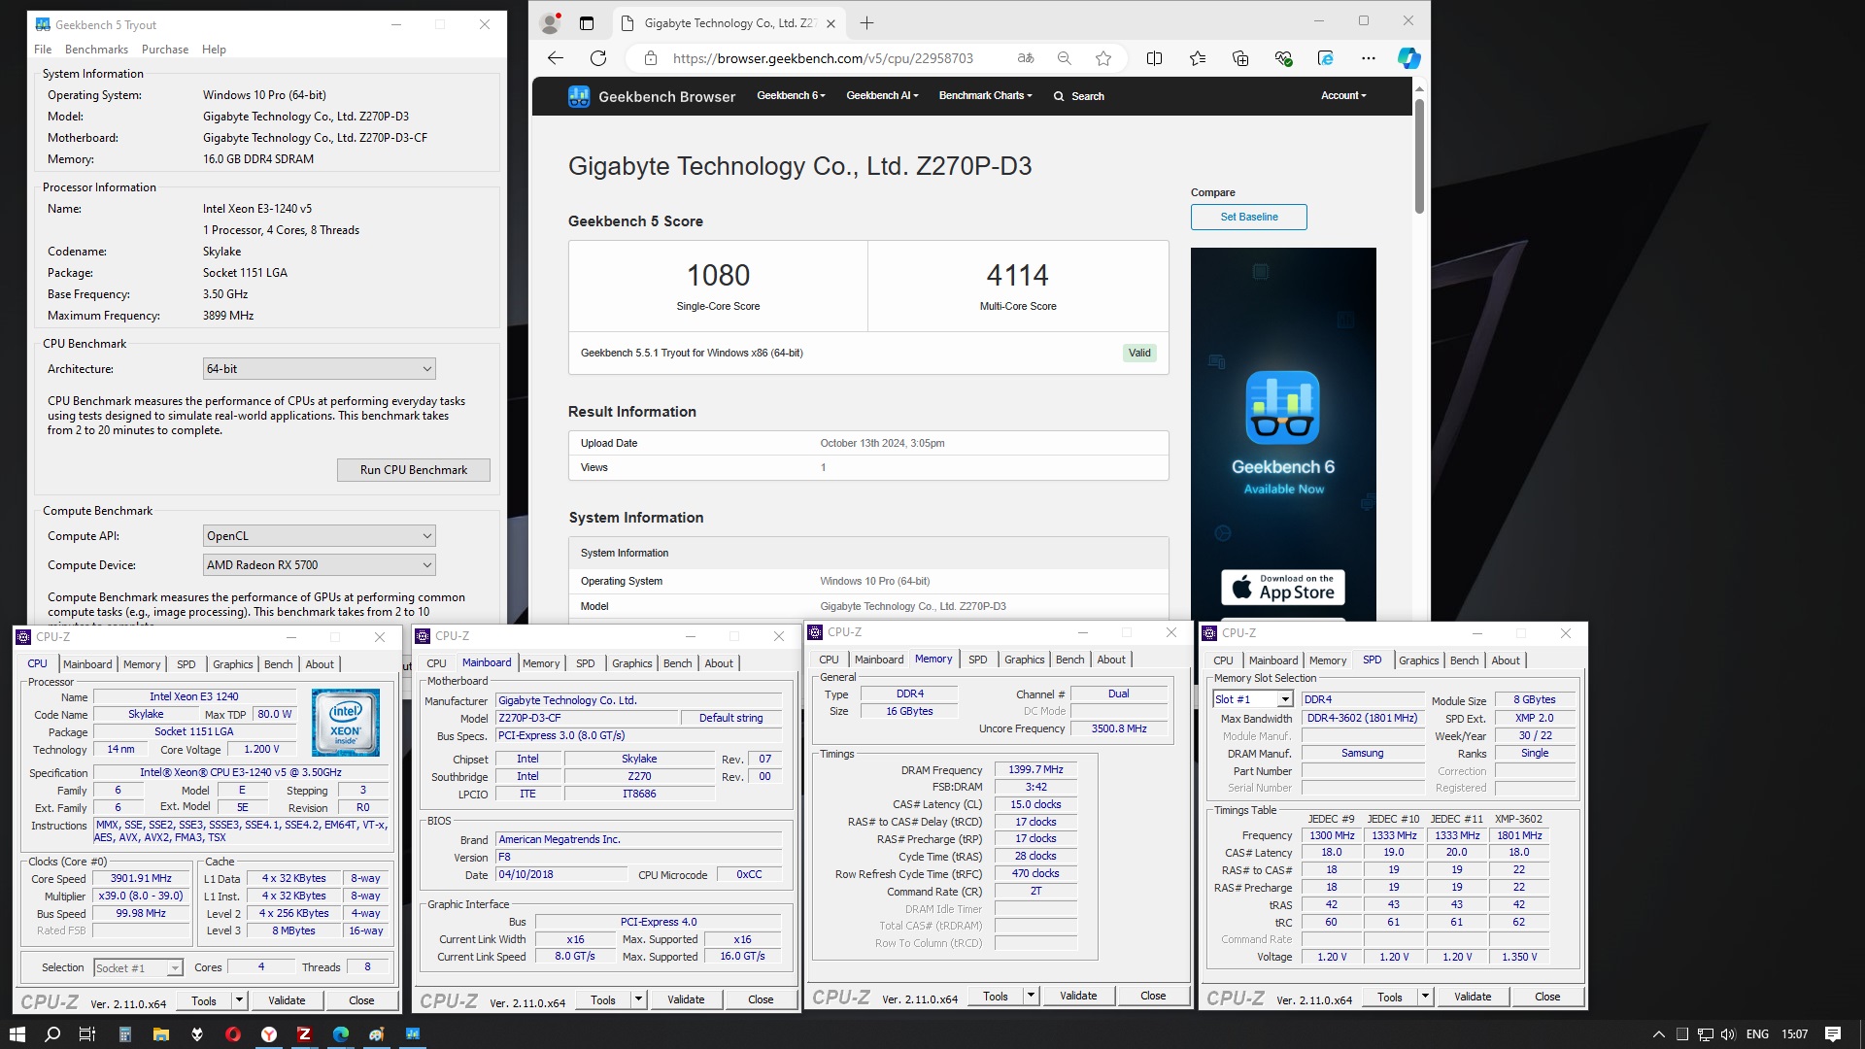Switch to Mainboard tab in CPU-Z slot-selection window
This screenshot has width=1865, height=1049.
point(1272,660)
